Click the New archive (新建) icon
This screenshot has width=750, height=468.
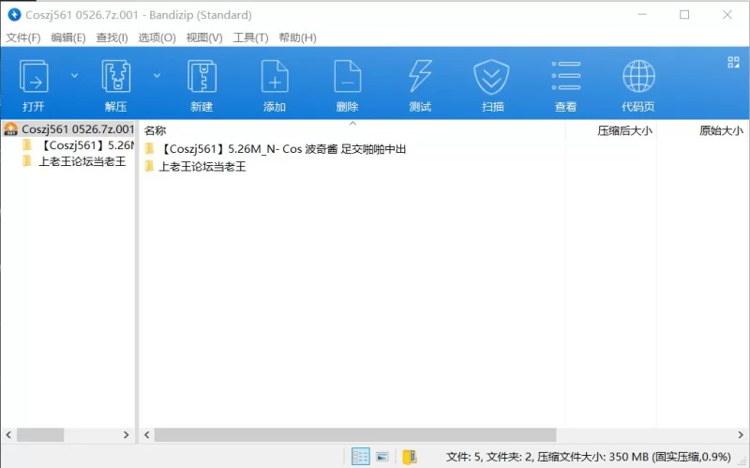click(202, 77)
